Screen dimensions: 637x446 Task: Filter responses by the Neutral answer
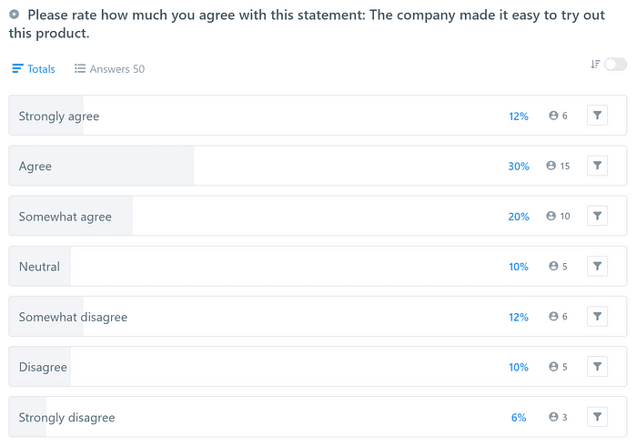coord(597,266)
